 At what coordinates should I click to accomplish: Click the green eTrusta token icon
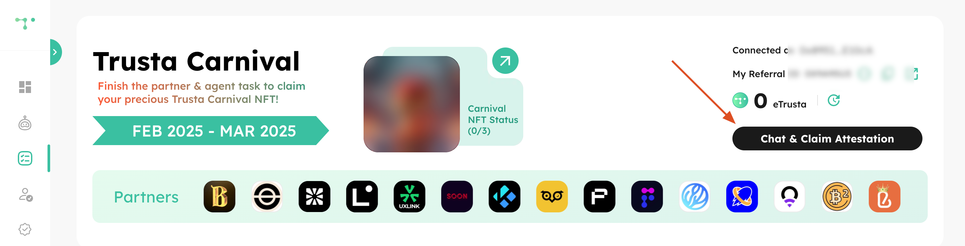[x=740, y=100]
